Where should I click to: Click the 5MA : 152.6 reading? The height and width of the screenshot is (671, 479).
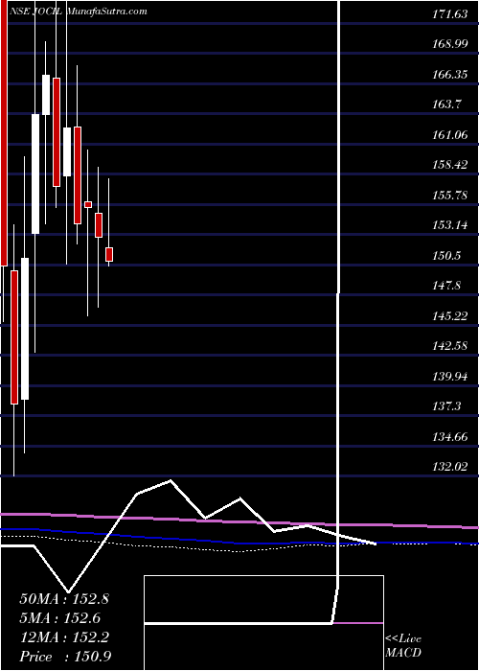pos(59,618)
